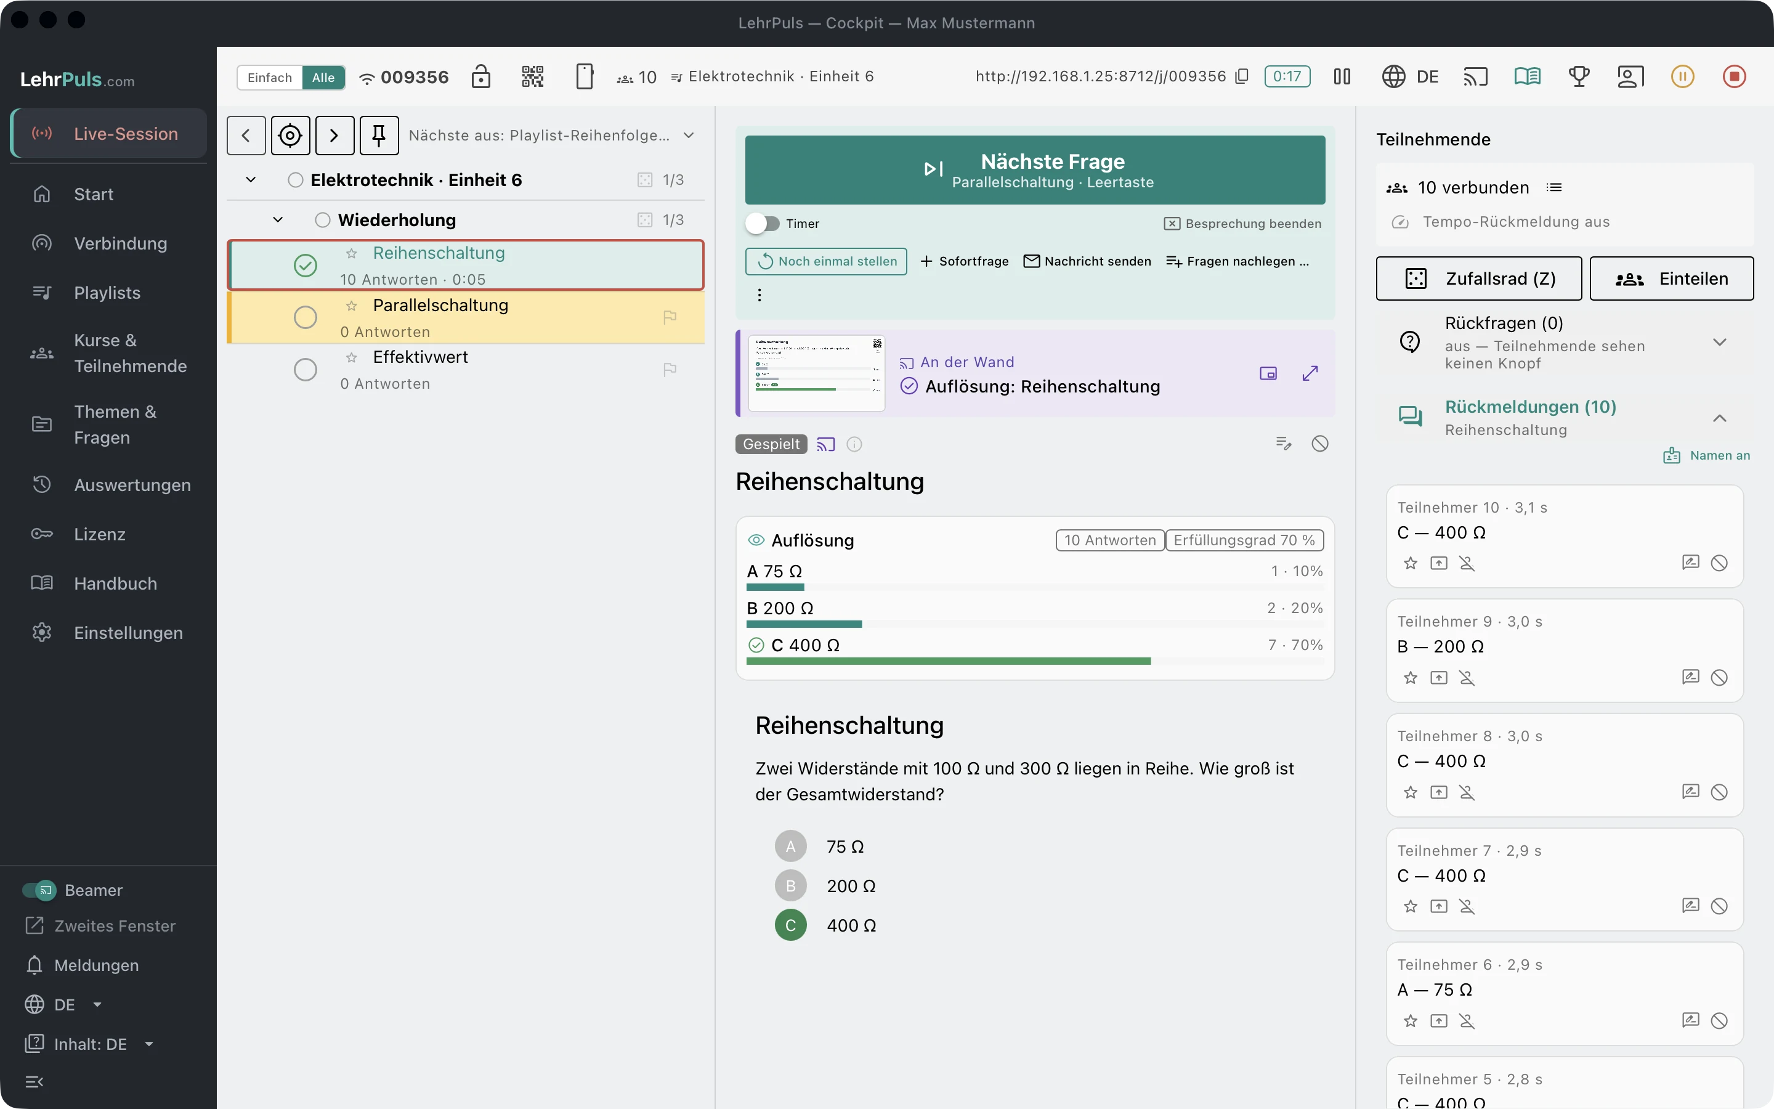1774x1109 pixels.
Task: Toggle the Timer switch
Action: point(763,224)
